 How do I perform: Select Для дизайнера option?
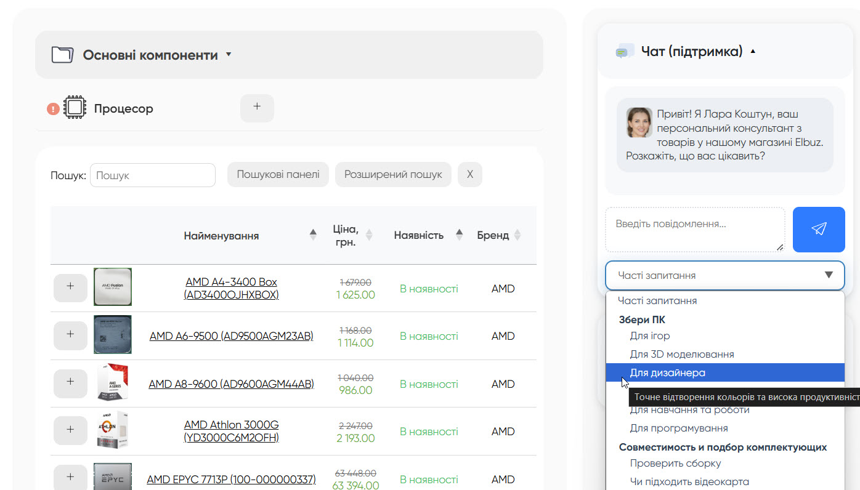point(725,373)
